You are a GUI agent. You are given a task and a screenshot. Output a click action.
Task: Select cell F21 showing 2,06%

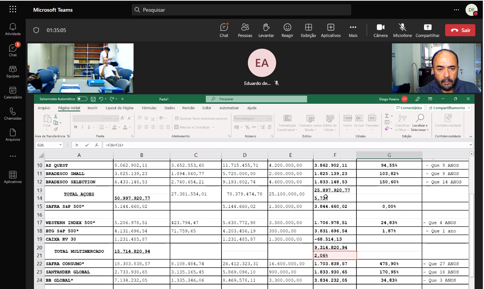point(335,256)
